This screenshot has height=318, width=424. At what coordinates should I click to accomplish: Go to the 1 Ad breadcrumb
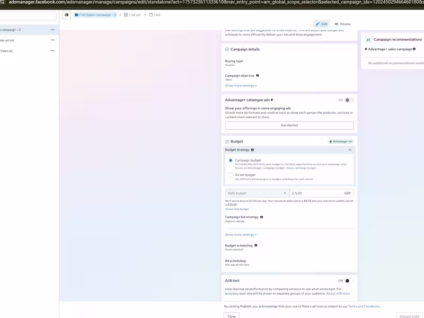tap(155, 15)
